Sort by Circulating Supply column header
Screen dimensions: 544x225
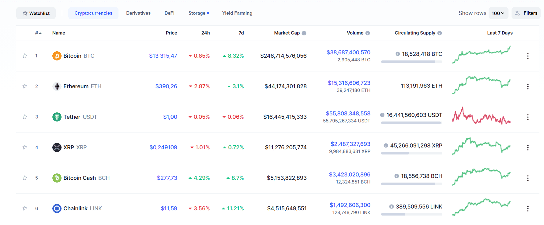point(415,33)
